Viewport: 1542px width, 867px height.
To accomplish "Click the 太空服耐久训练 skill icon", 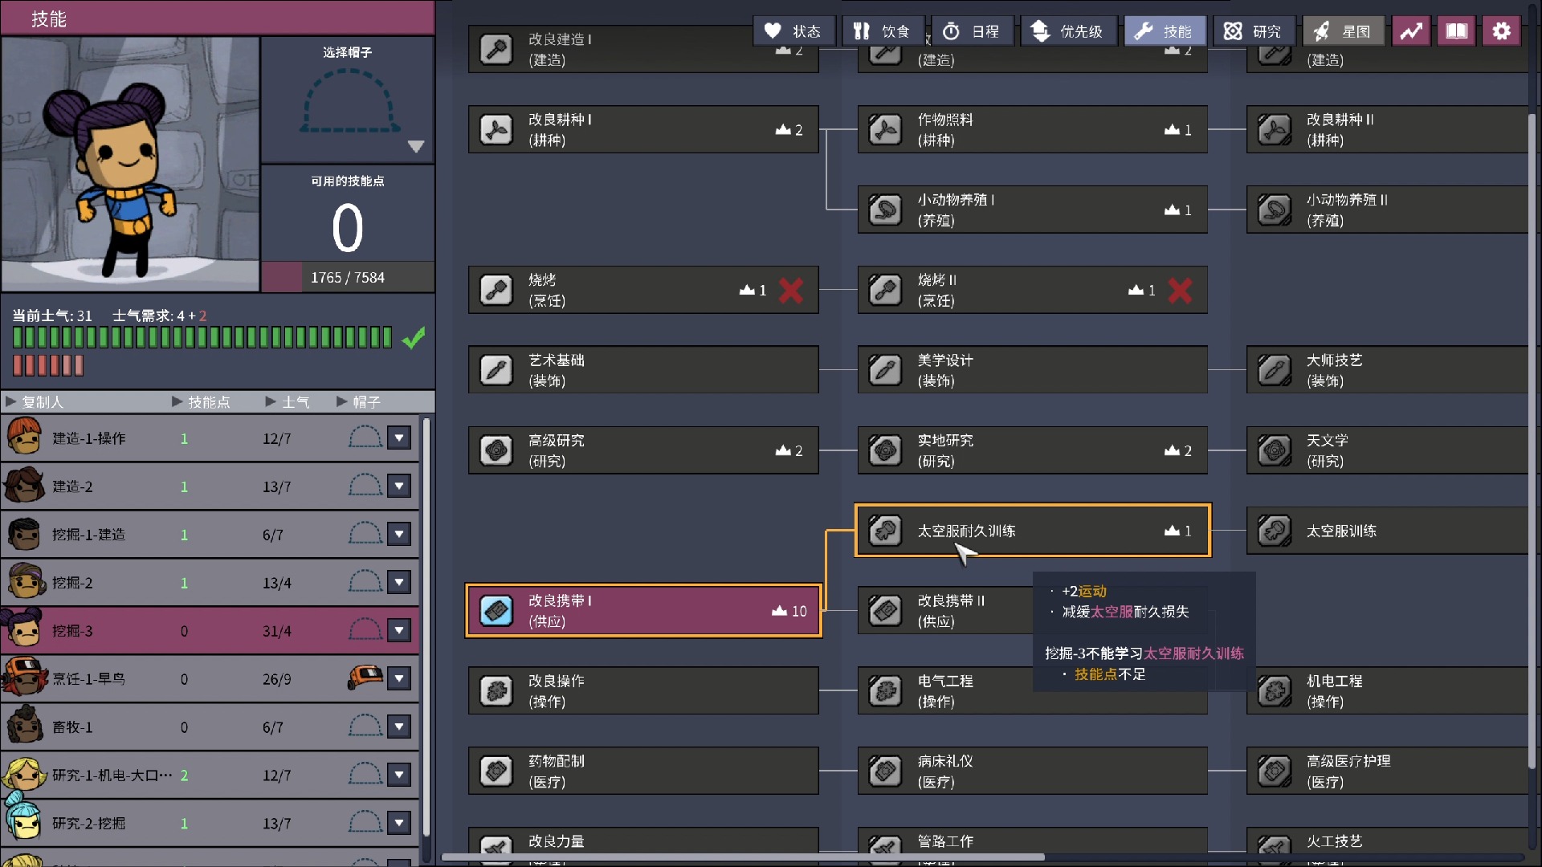I will (885, 531).
